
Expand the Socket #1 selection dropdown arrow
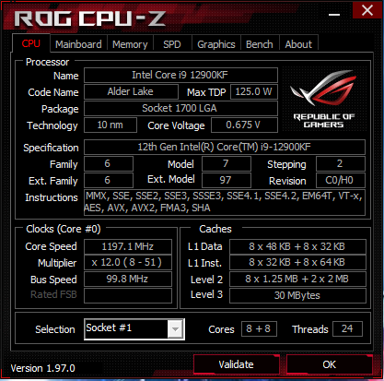coord(176,329)
